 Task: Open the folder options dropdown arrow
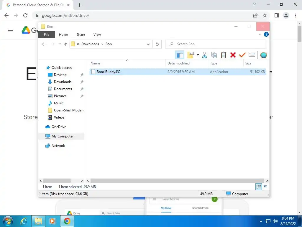[x=198, y=55]
